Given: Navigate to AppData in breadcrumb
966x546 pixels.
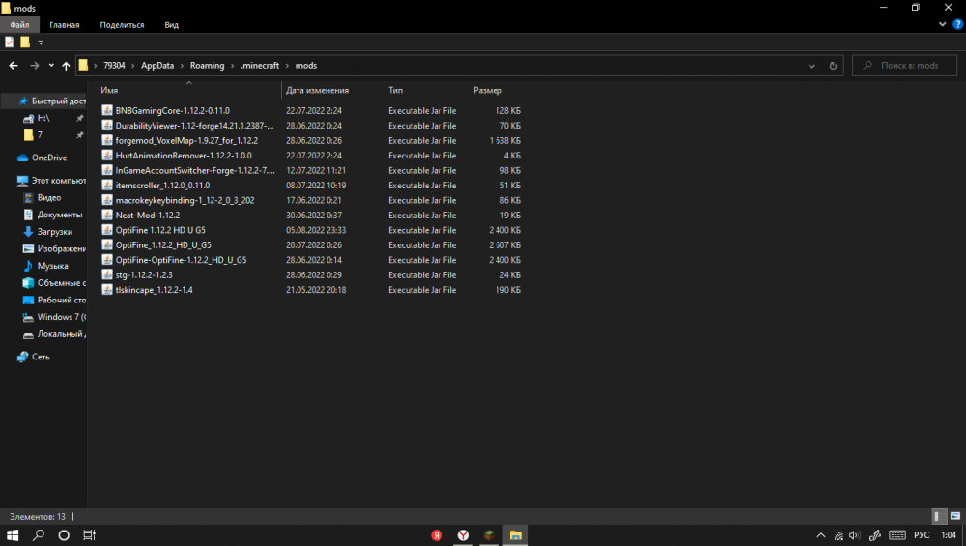Looking at the screenshot, I should 157,66.
